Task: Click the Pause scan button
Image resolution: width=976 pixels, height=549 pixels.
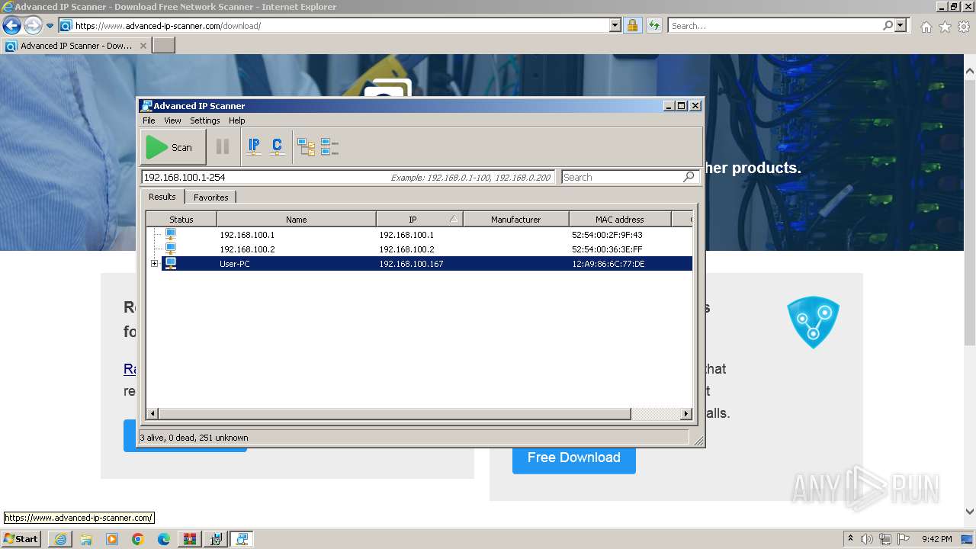Action: [x=223, y=147]
